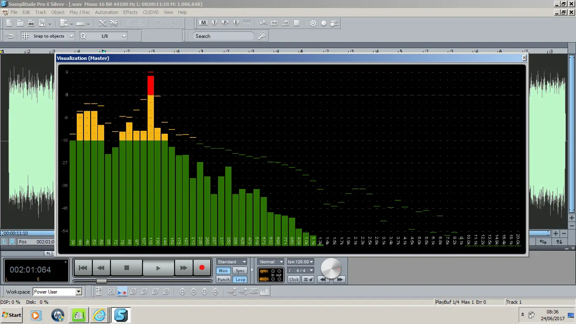This screenshot has height=324, width=576.
Task: Click the snap grid hash icon
Action: [26, 36]
